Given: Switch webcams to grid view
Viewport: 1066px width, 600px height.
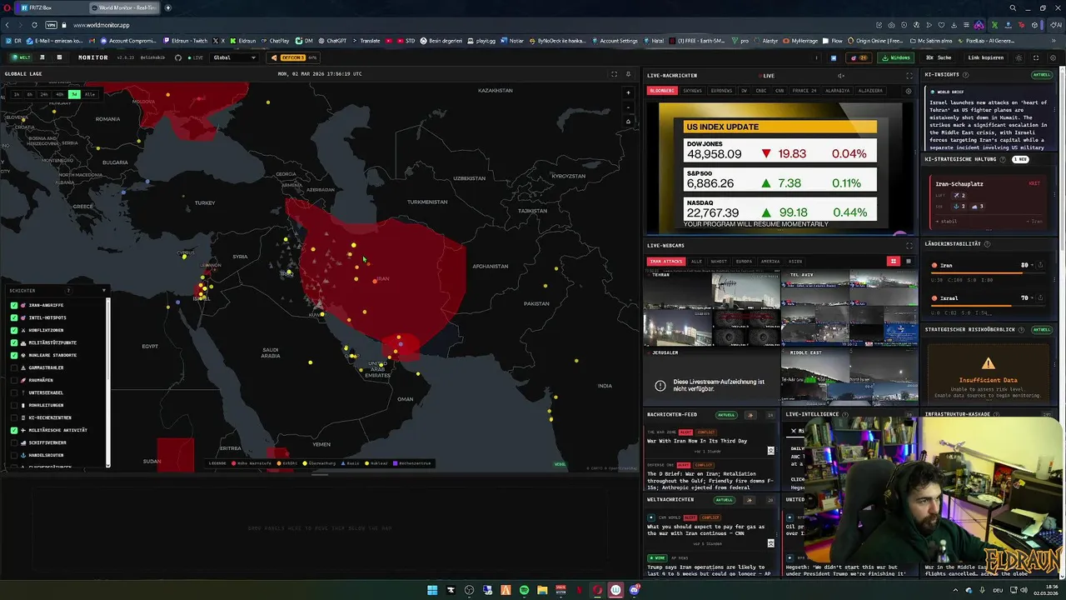Looking at the screenshot, I should tap(894, 262).
